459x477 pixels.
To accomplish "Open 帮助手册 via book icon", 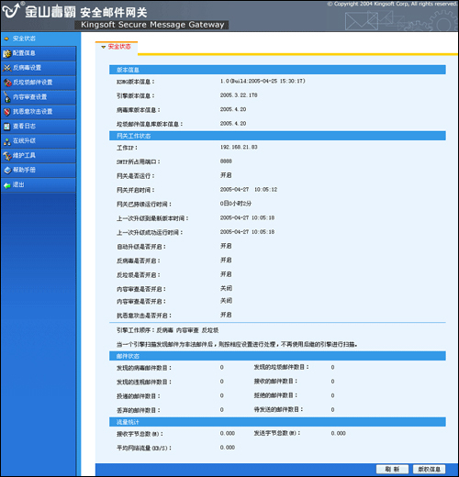I will pos(7,171).
